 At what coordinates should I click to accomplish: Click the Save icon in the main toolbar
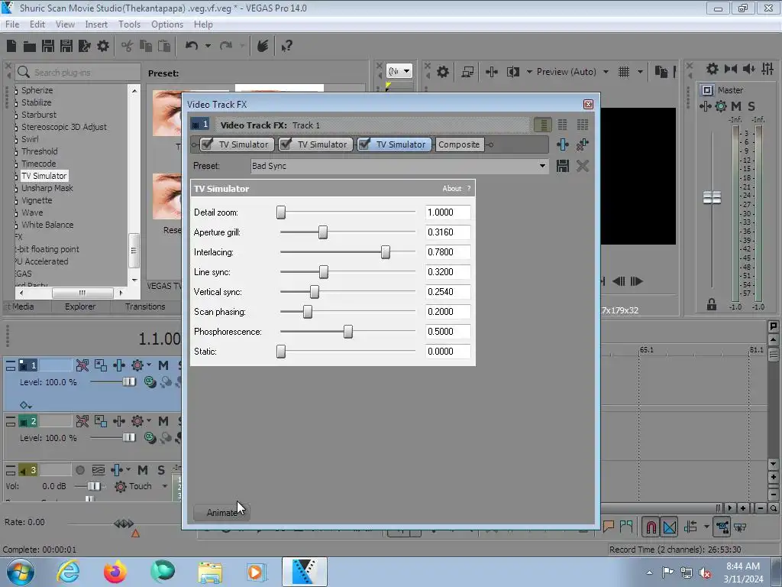[48, 47]
